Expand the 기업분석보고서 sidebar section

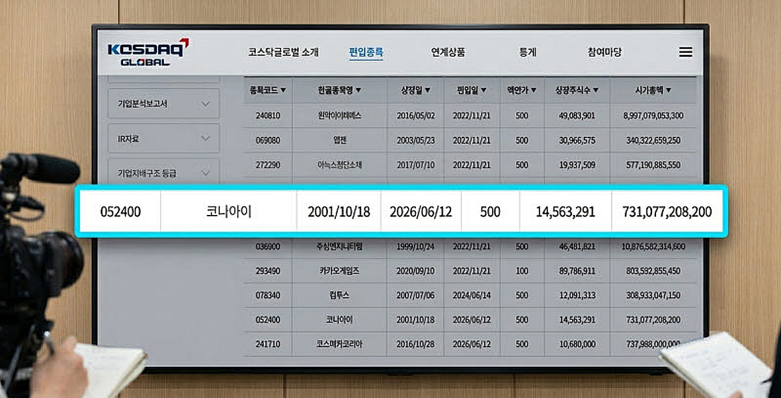click(x=163, y=104)
